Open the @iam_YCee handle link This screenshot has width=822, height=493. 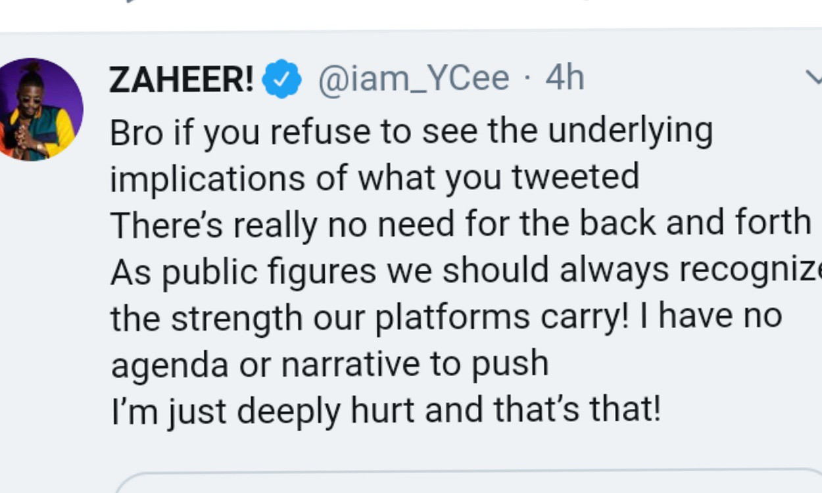pyautogui.click(x=414, y=79)
